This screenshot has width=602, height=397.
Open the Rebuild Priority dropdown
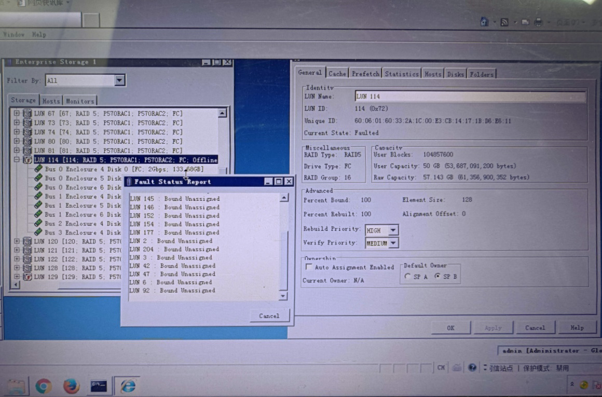tap(393, 230)
